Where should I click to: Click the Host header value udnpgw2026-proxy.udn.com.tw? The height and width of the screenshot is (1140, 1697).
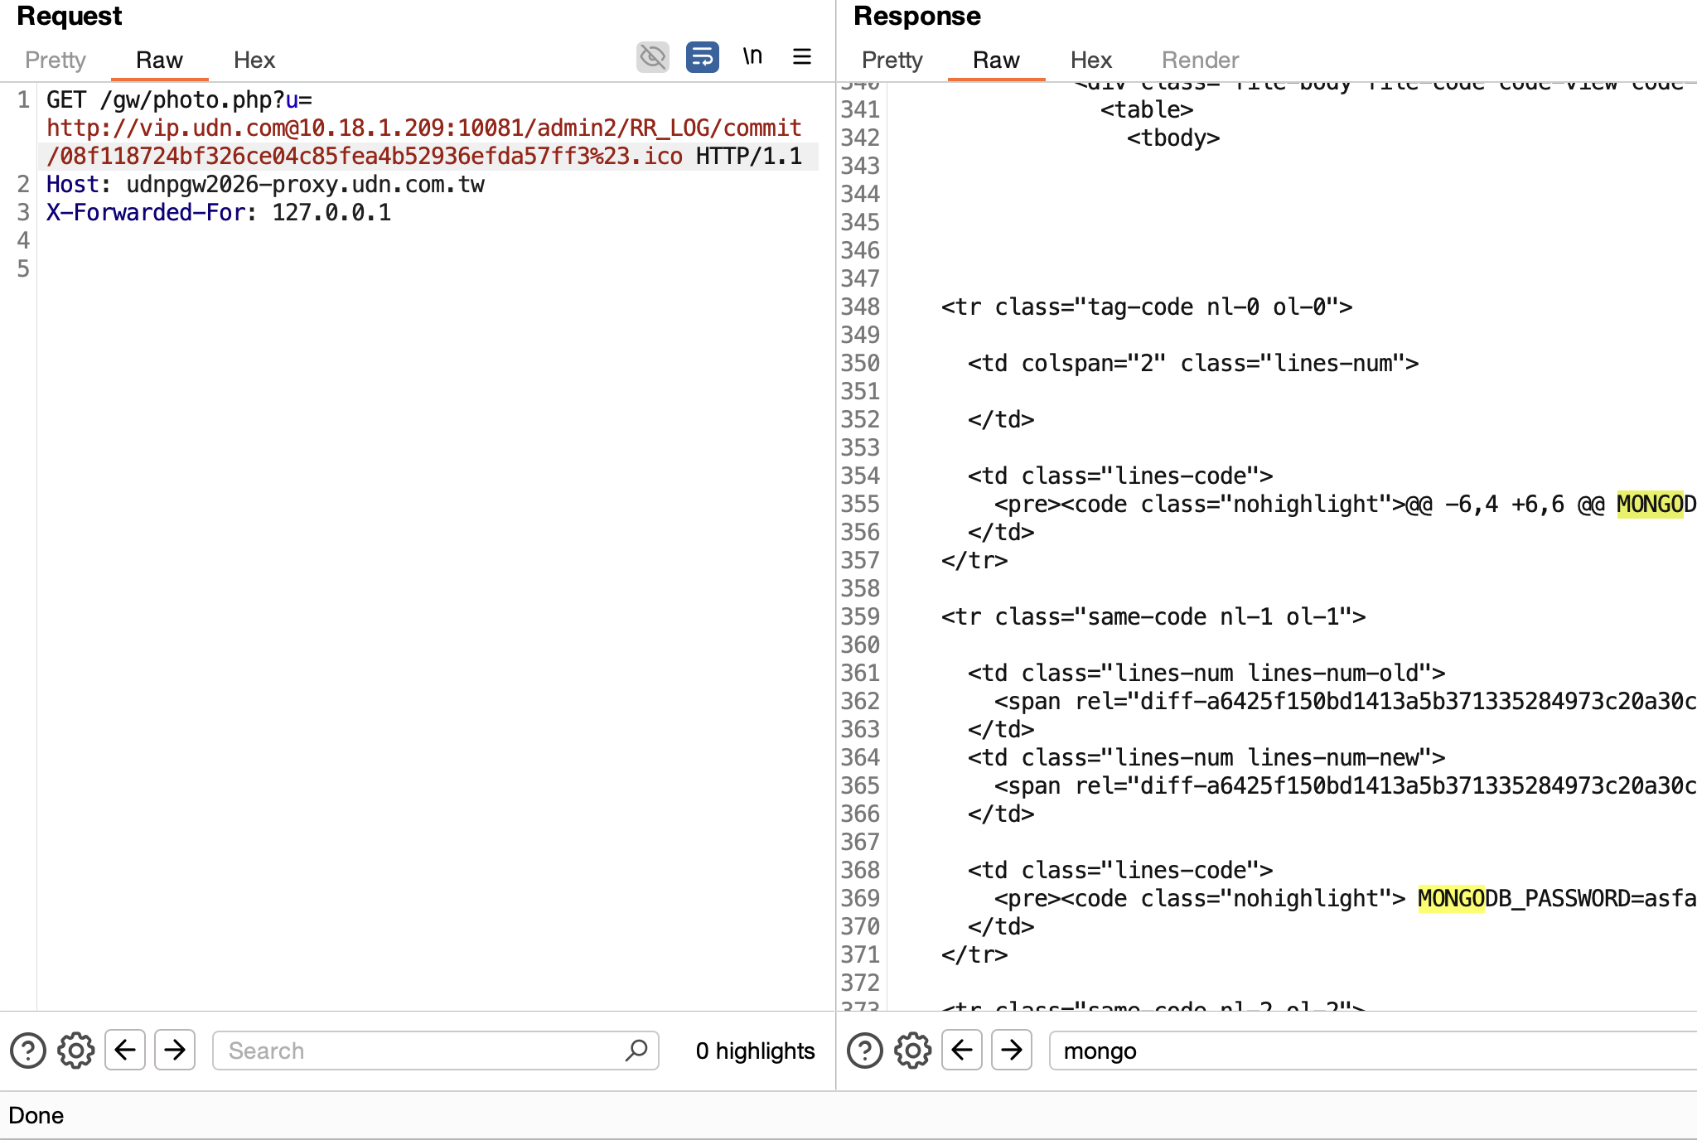point(306,185)
